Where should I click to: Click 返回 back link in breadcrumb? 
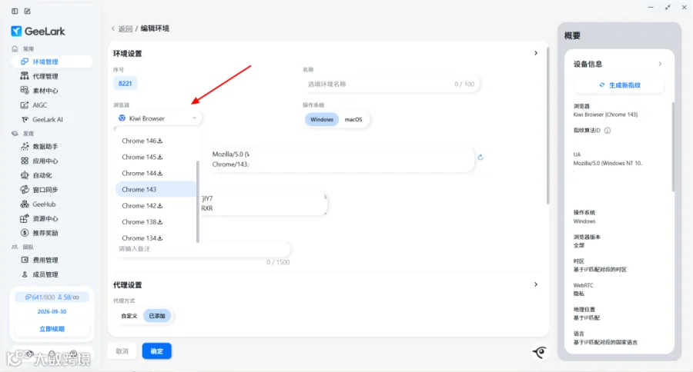[x=125, y=28]
